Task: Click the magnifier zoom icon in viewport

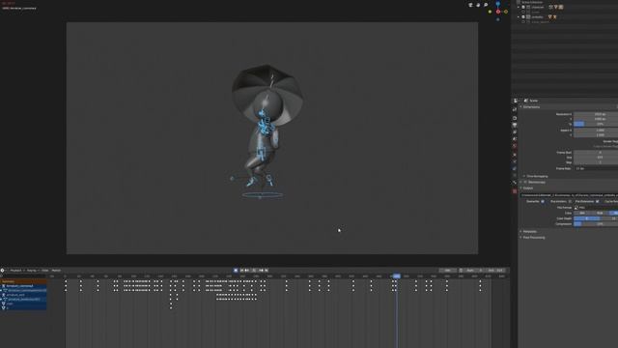Action: (x=486, y=5)
